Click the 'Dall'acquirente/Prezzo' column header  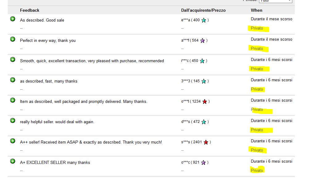(203, 10)
